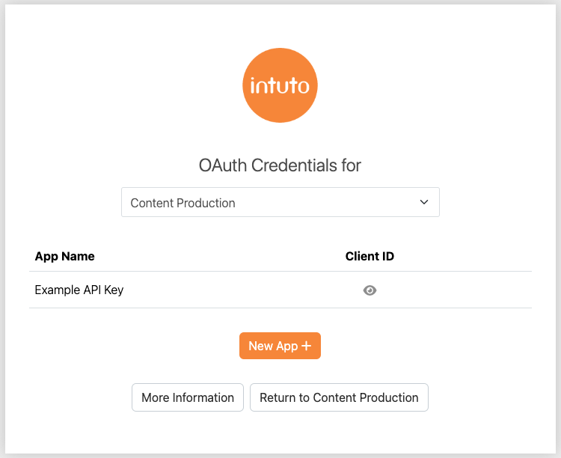Viewport: 561px width, 458px height.
Task: Return to Content Production
Action: (x=339, y=397)
